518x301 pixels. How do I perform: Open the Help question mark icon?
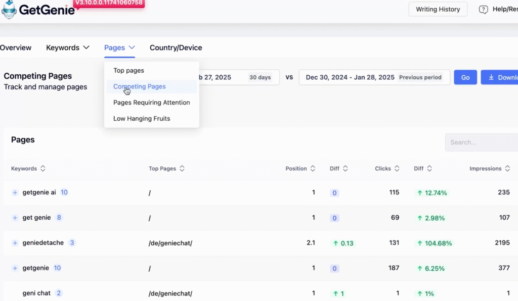[483, 10]
